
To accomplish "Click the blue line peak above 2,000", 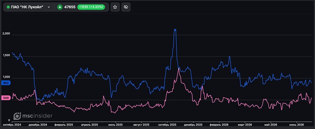I will [x=175, y=29].
